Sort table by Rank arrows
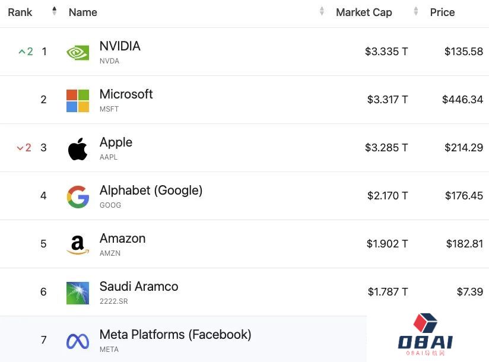Image resolution: width=489 pixels, height=362 pixels. (x=55, y=11)
